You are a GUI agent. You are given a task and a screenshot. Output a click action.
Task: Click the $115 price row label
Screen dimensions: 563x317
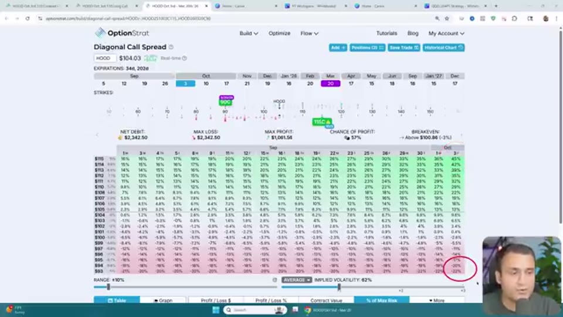click(x=100, y=159)
